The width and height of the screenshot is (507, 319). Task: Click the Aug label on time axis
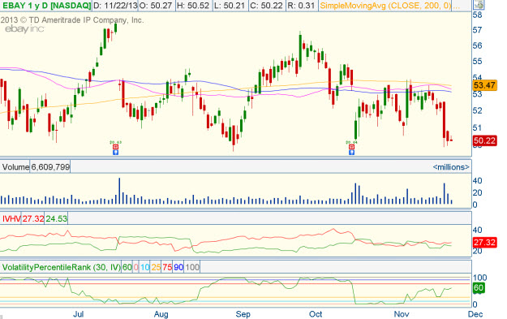(161, 314)
